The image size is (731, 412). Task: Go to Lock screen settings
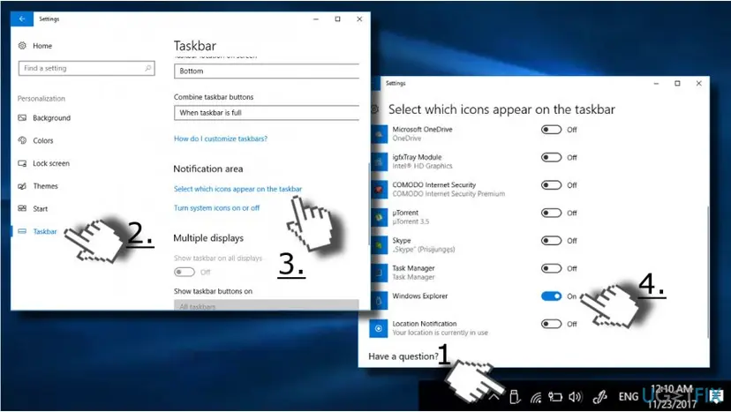pyautogui.click(x=51, y=163)
